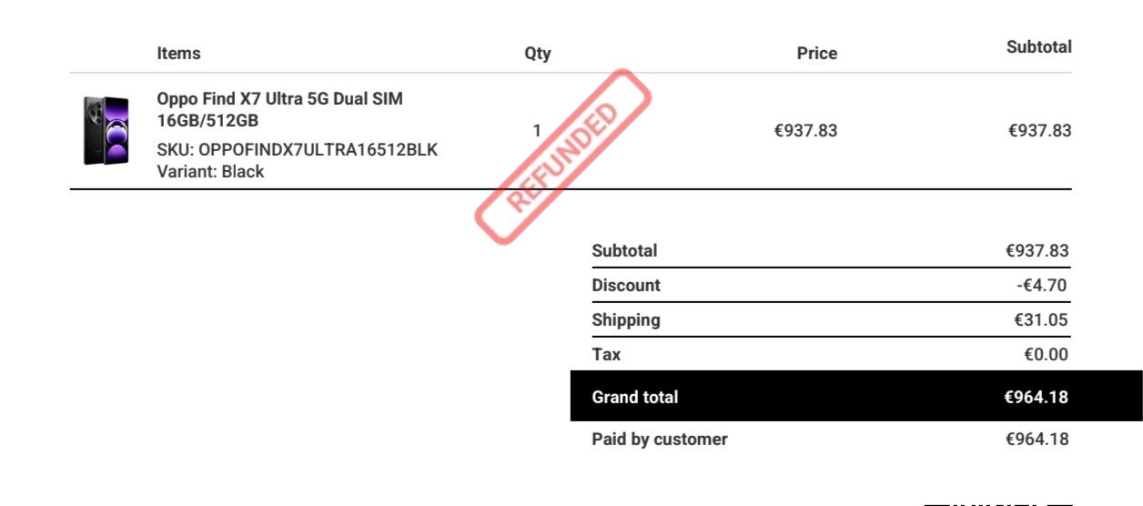
Task: Click the Price column header
Action: click(816, 54)
